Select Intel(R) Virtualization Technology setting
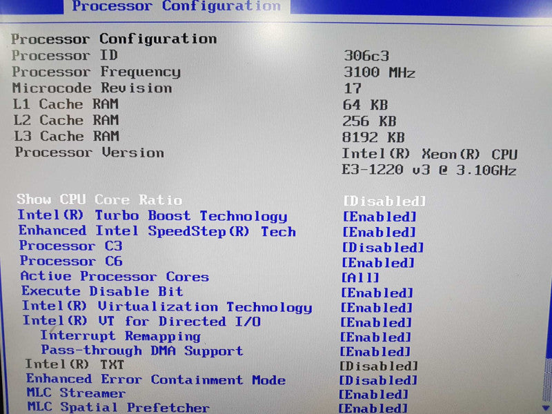The image size is (552, 414). 167,306
